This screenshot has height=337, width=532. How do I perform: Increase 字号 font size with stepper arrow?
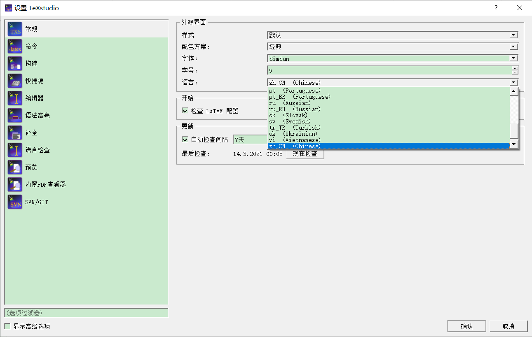(515, 68)
